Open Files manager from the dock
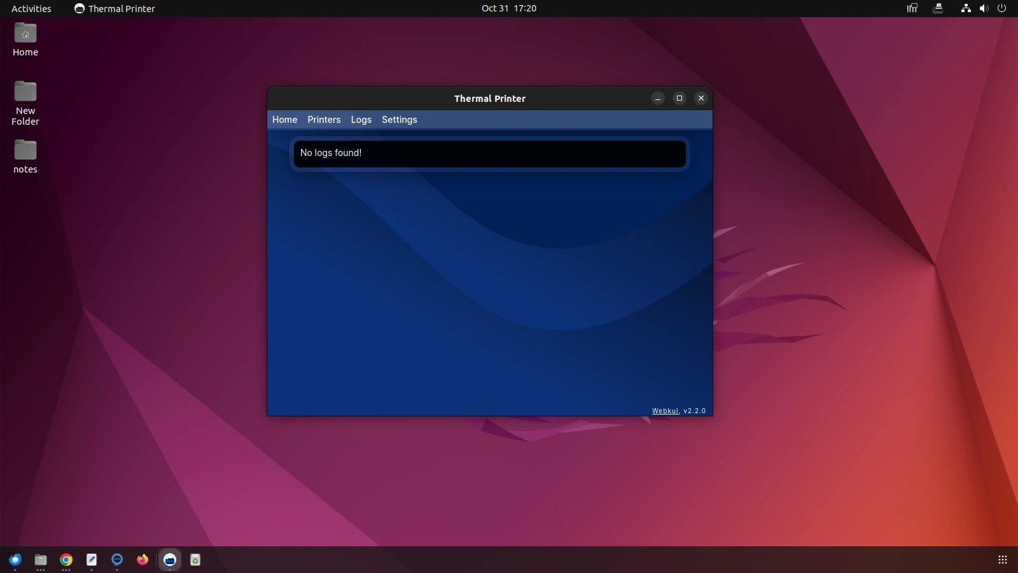The height and width of the screenshot is (573, 1018). click(41, 560)
